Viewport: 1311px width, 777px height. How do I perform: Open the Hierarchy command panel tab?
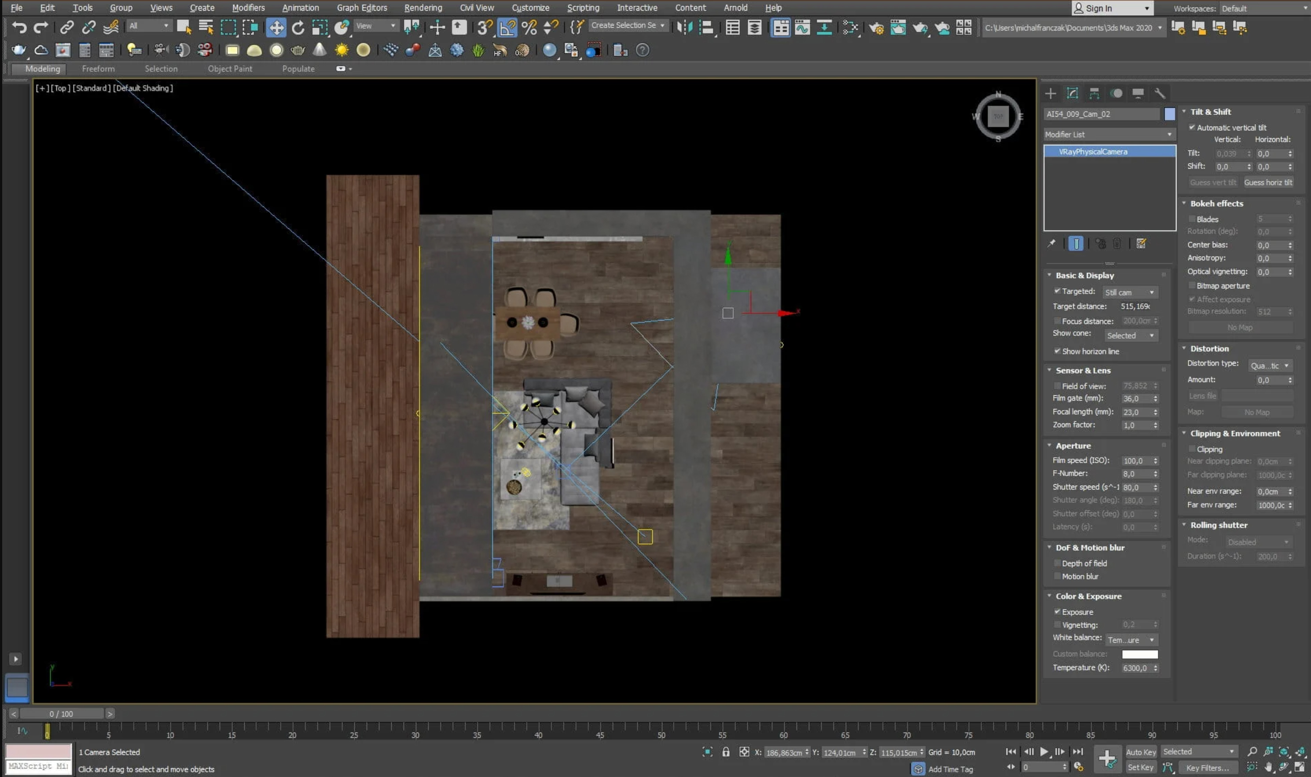(x=1094, y=93)
